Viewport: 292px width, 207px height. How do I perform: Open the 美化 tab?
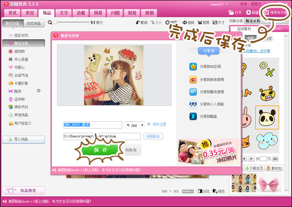point(13,13)
